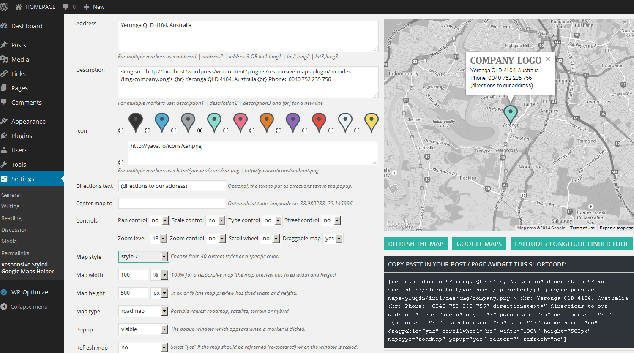
Task: Collapse the admin menu with arrow icon
Action: point(4,307)
